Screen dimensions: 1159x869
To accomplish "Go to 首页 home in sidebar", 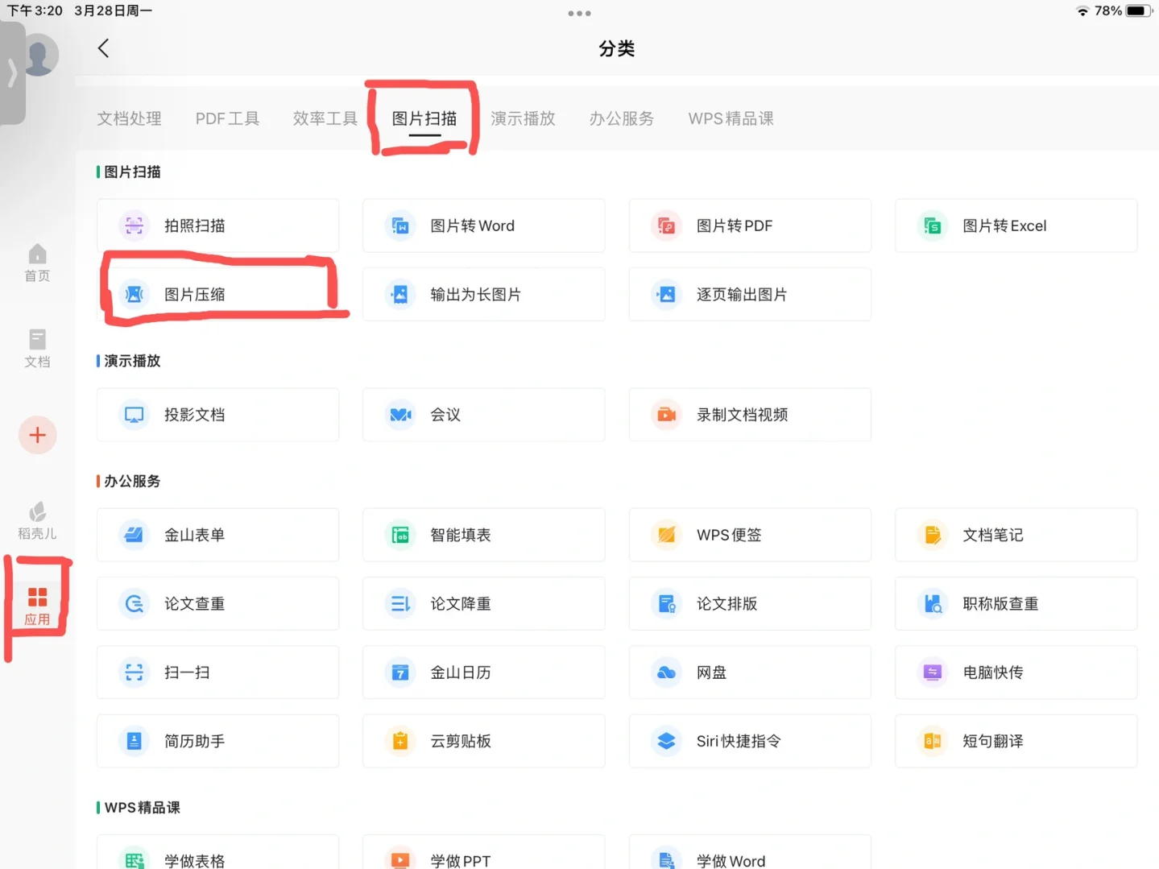I will pos(37,263).
